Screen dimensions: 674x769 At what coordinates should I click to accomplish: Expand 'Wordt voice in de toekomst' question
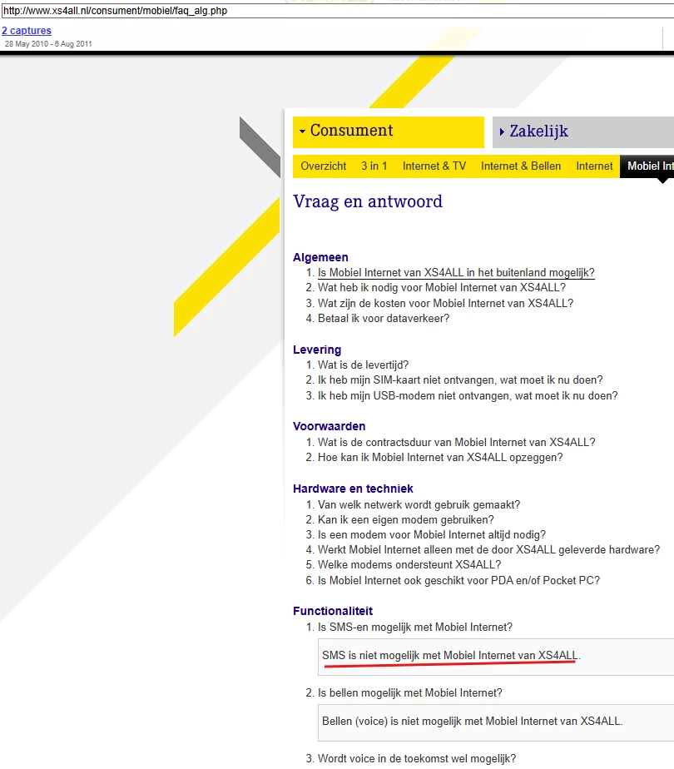pos(417,759)
